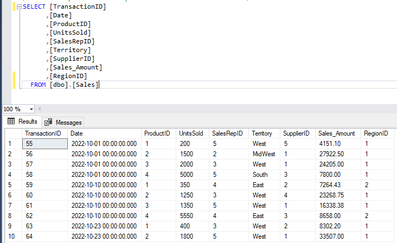Select Sales_Amount cell 8658.00
397x243 pixels.
click(x=338, y=216)
